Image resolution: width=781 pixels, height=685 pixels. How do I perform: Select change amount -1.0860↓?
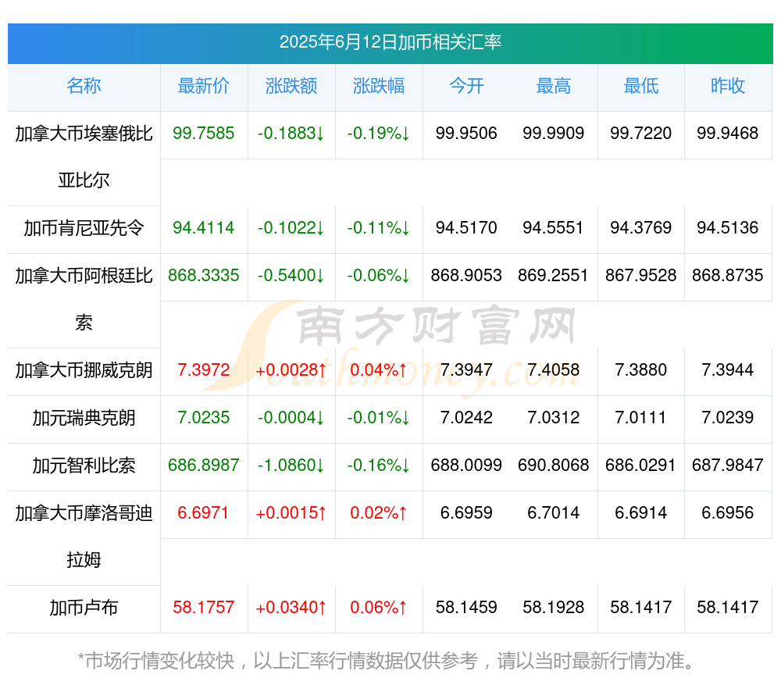[291, 466]
